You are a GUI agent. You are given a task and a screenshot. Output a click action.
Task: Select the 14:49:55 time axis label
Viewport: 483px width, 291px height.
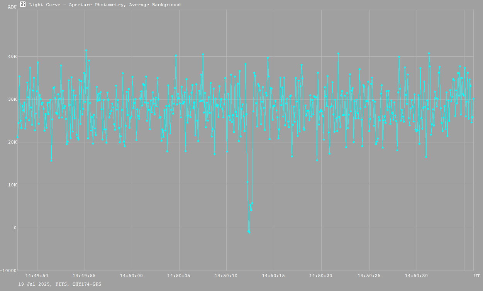(84, 276)
